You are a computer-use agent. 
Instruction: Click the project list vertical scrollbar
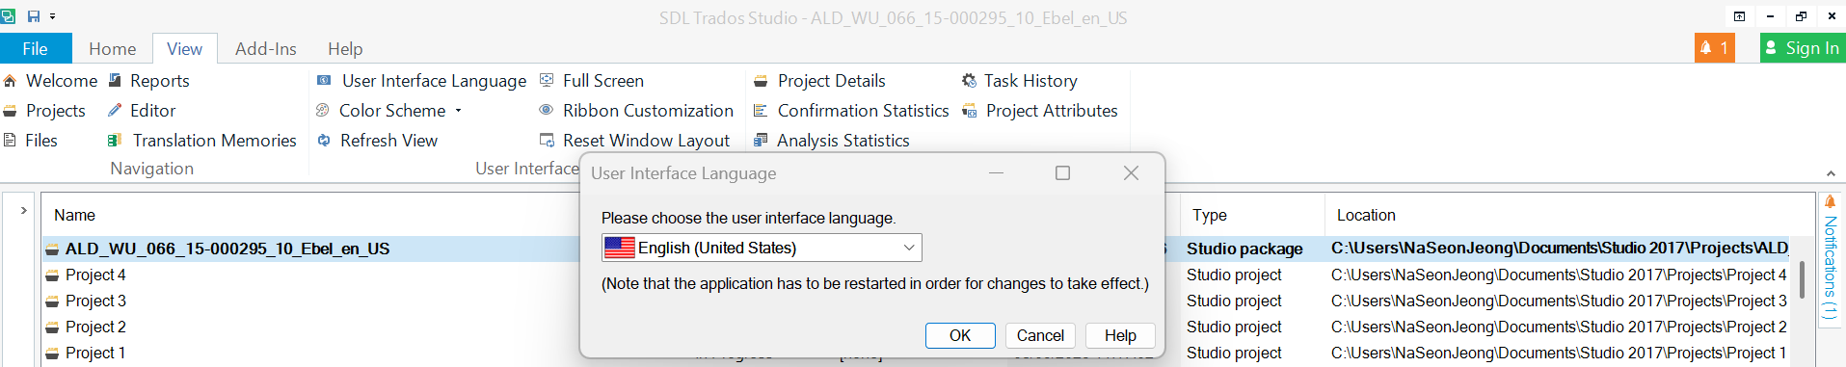(x=1802, y=279)
